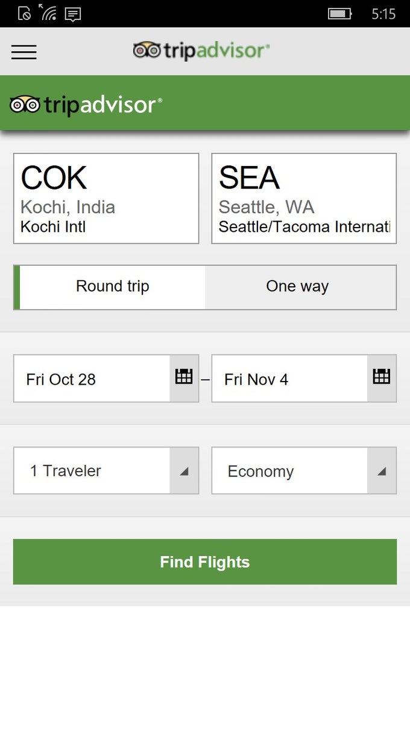
Task: Open the hamburger menu icon
Action: (x=24, y=52)
